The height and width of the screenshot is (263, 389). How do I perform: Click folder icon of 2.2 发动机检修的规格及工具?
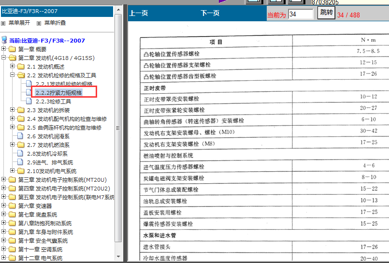21,75
